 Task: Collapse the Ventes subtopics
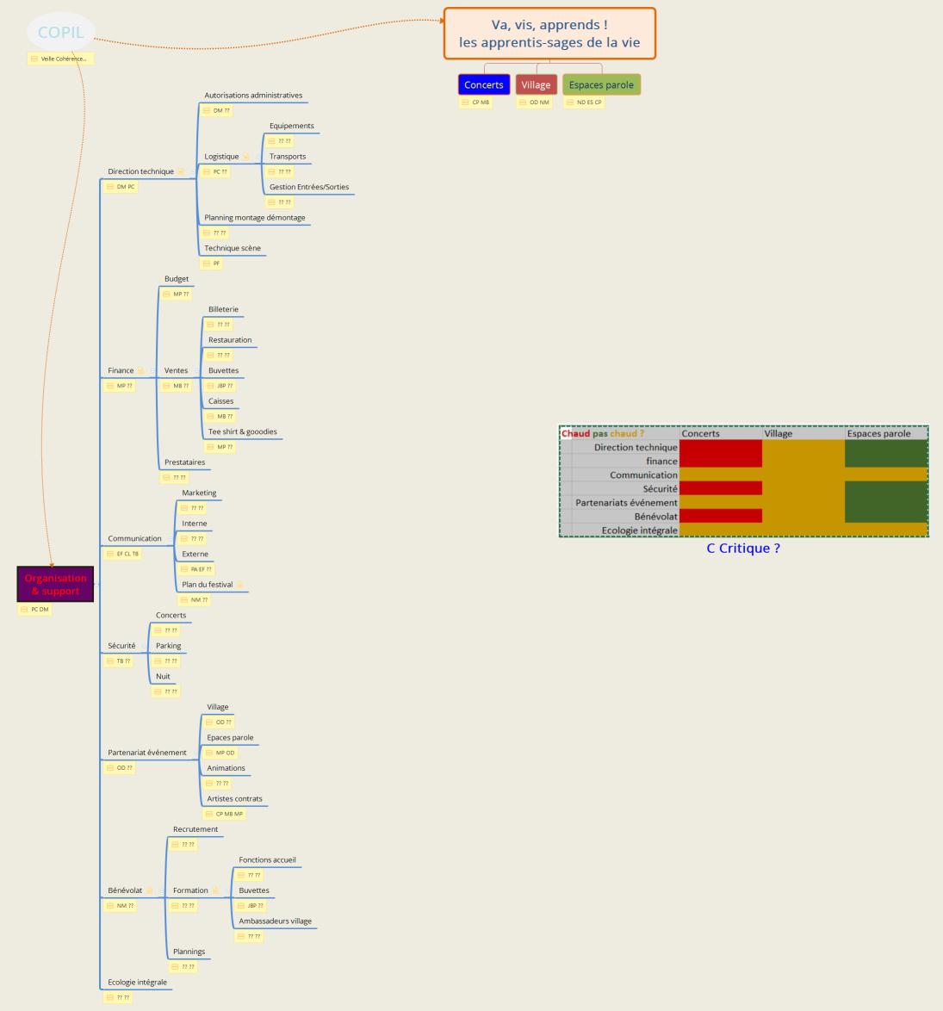point(197,371)
